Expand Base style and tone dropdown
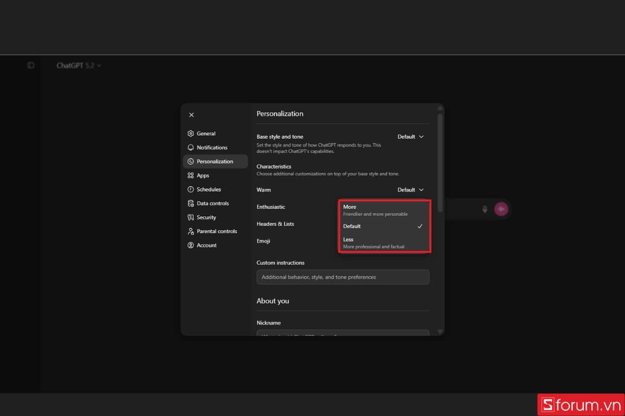This screenshot has height=416, width=625. coord(410,137)
